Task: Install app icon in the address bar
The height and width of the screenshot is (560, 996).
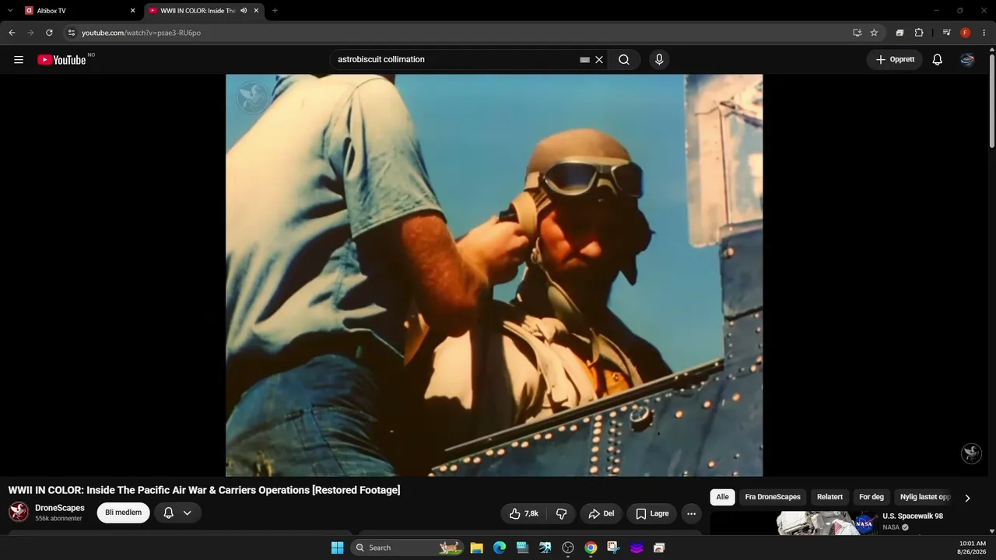Action: coord(857,33)
